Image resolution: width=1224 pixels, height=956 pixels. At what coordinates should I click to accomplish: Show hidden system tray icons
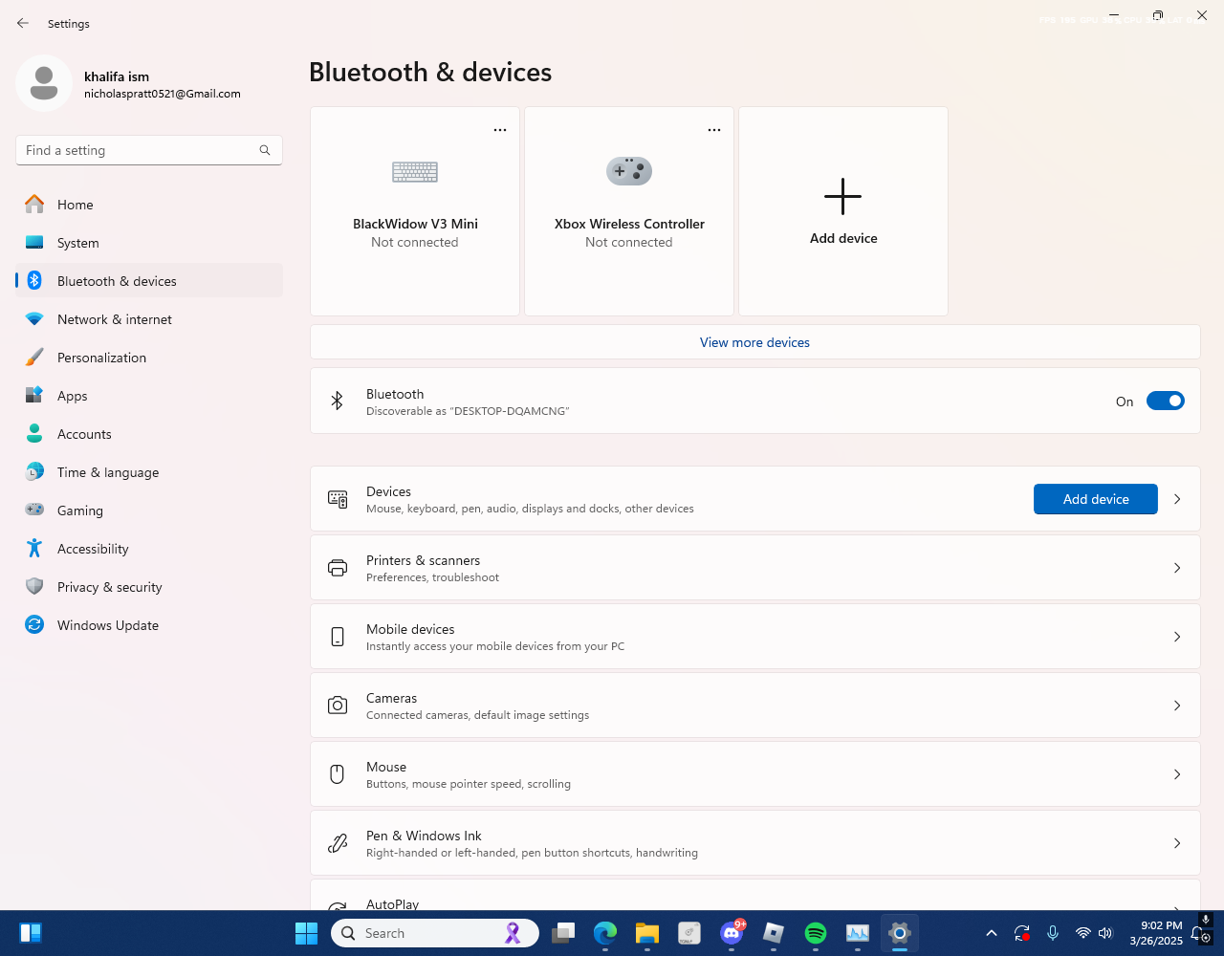[x=992, y=933]
